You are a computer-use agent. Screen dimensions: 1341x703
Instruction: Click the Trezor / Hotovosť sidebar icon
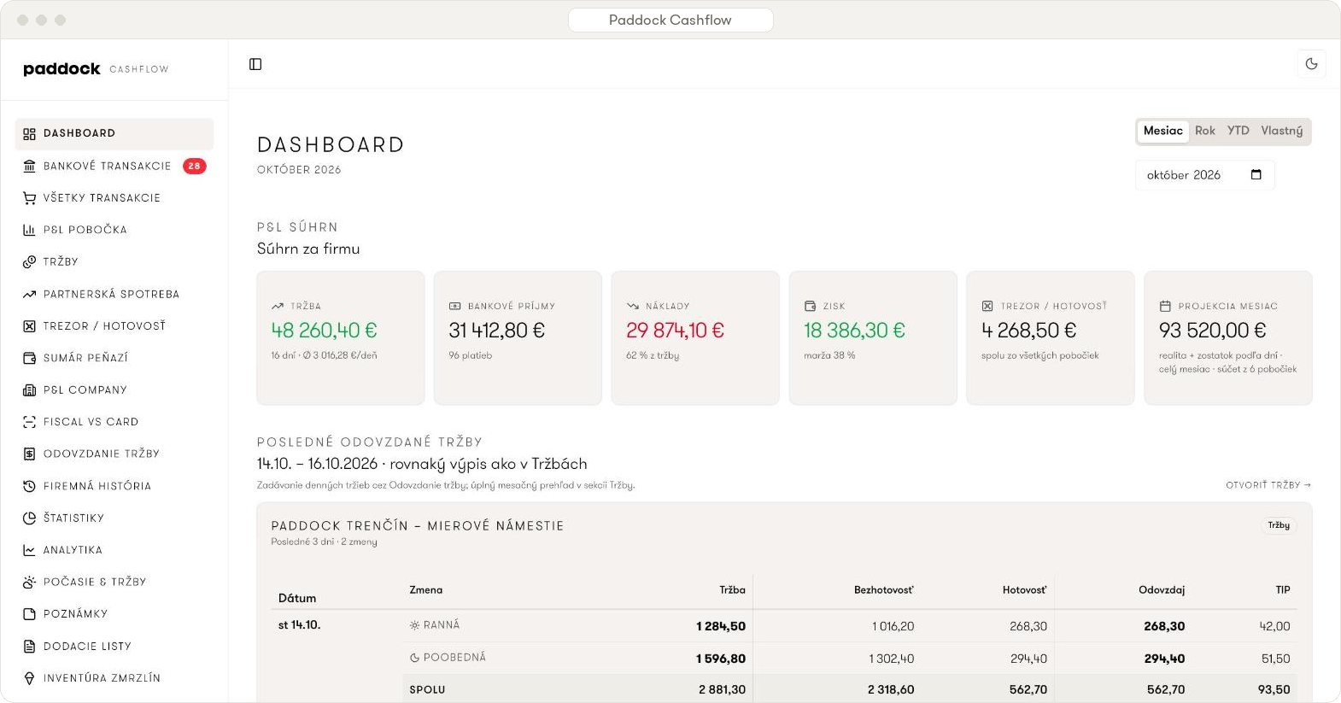(29, 326)
